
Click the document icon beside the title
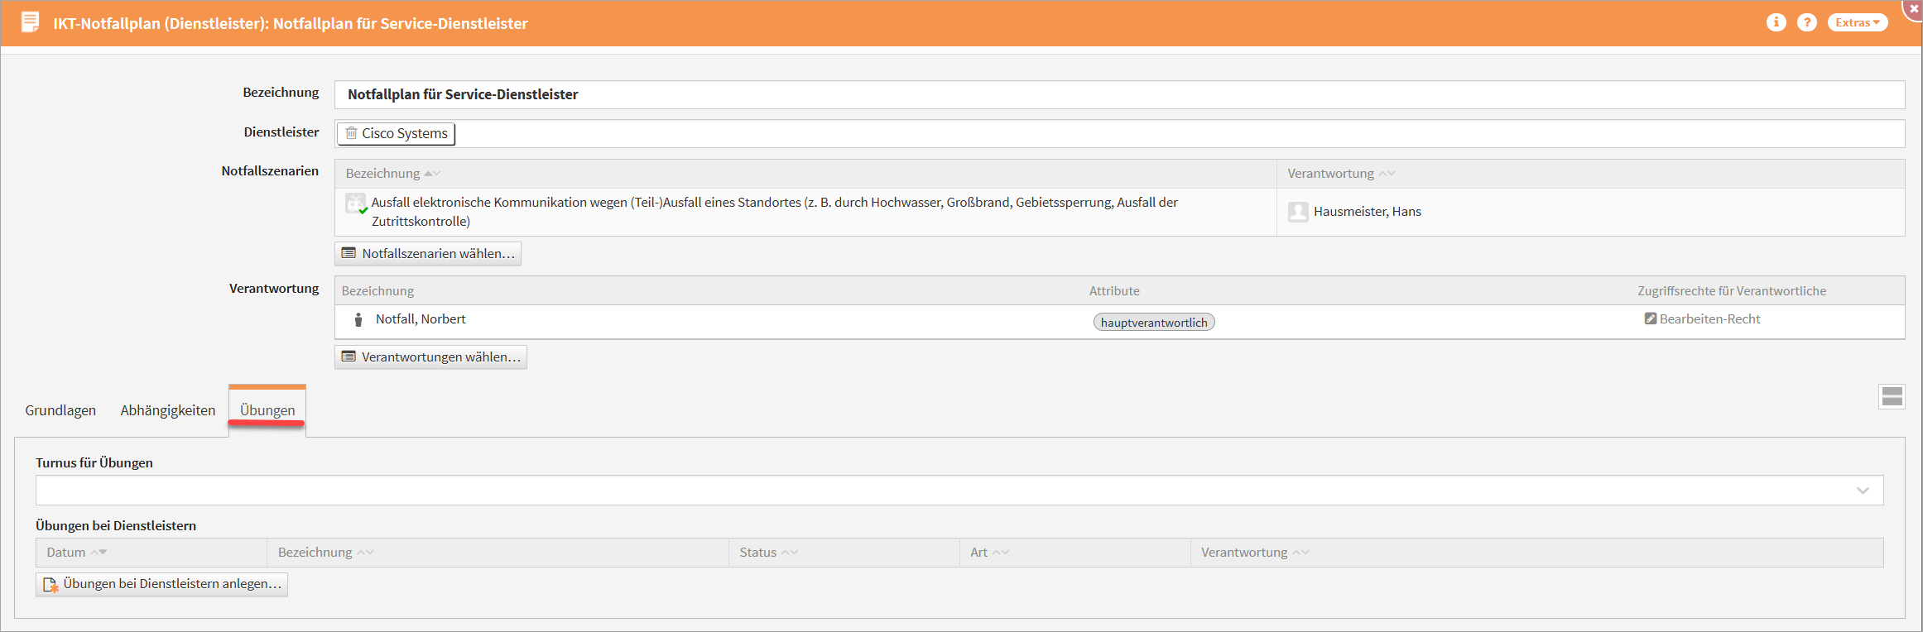pyautogui.click(x=30, y=22)
